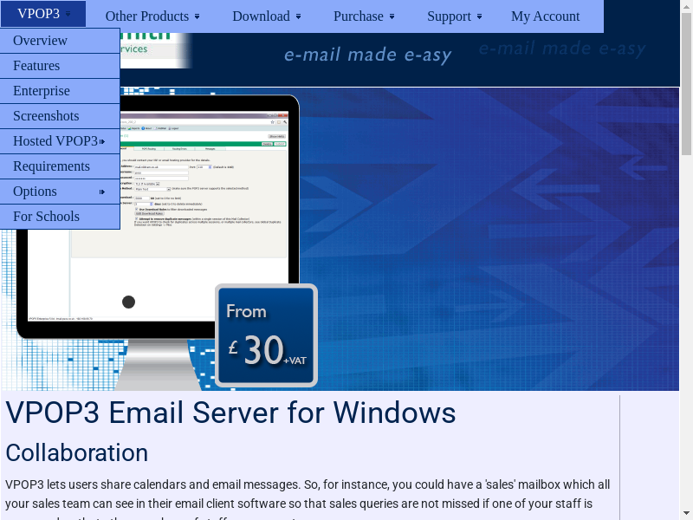Open the Other Products dropdown

[152, 16]
